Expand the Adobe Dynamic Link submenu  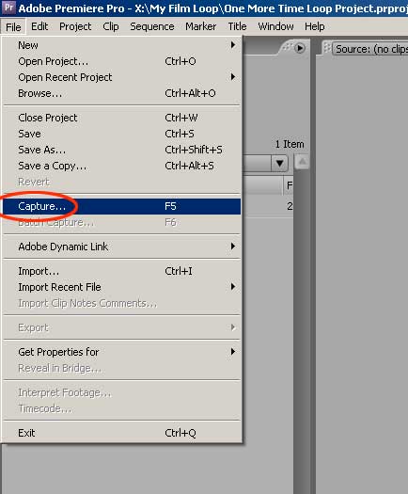122,247
